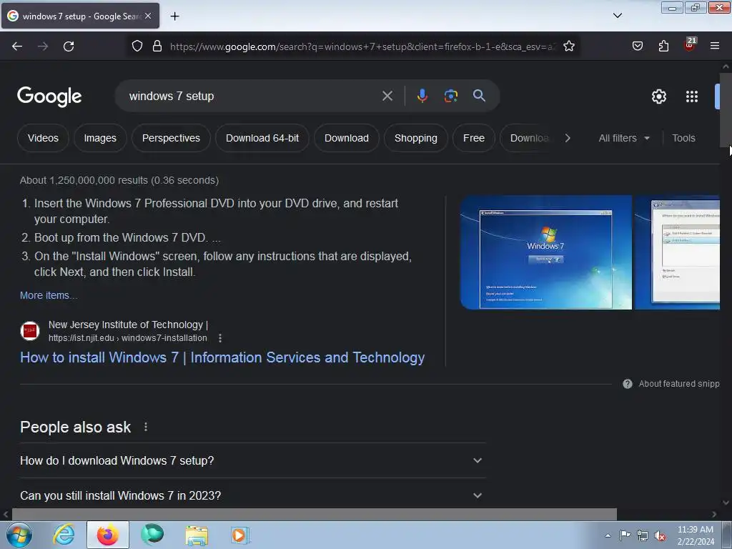This screenshot has height=549, width=732.
Task: Click the Firefox taskbar icon
Action: [107, 535]
